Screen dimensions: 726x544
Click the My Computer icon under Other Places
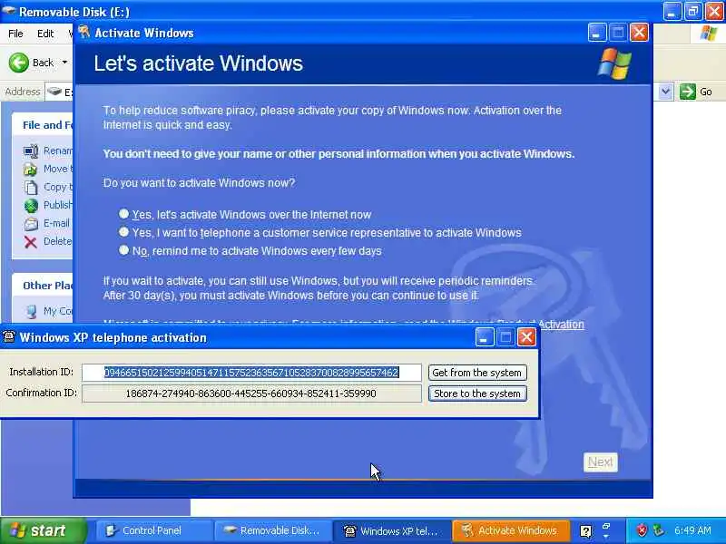[x=31, y=311]
